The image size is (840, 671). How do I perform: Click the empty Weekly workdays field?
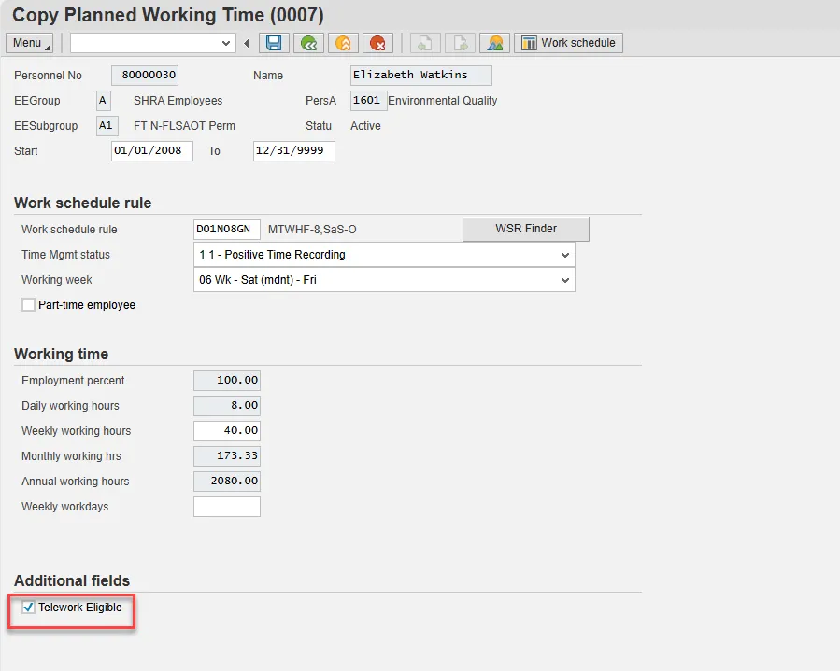point(227,507)
